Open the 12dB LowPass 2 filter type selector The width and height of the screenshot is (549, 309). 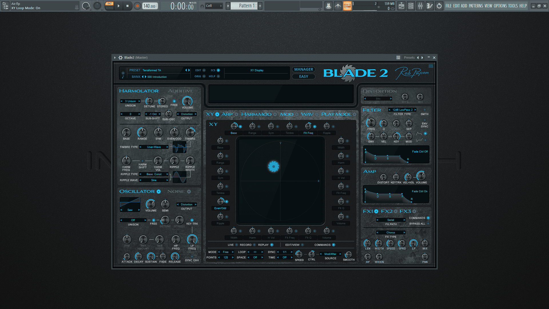tap(402, 110)
